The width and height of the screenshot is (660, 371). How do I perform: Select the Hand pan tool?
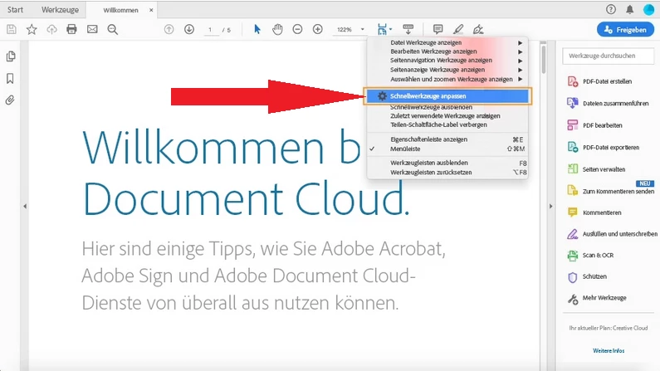pyautogui.click(x=277, y=29)
